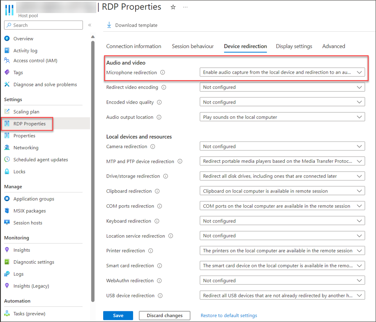Viewport: 376px width, 322px height.
Task: Collapse the sidebar with the double chevron
Action: (x=90, y=25)
